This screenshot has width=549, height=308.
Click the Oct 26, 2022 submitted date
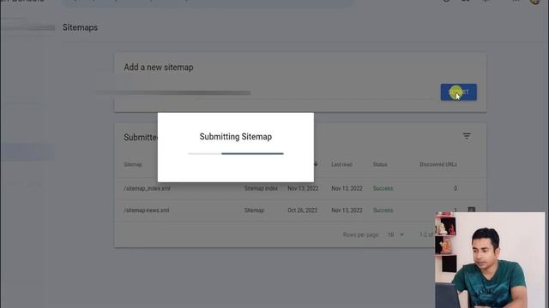[302, 210]
